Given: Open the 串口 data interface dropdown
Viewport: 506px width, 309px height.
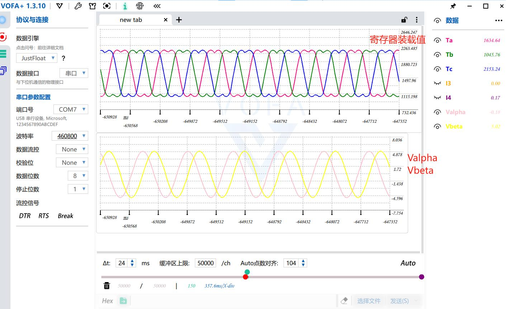Looking at the screenshot, I should coord(74,73).
